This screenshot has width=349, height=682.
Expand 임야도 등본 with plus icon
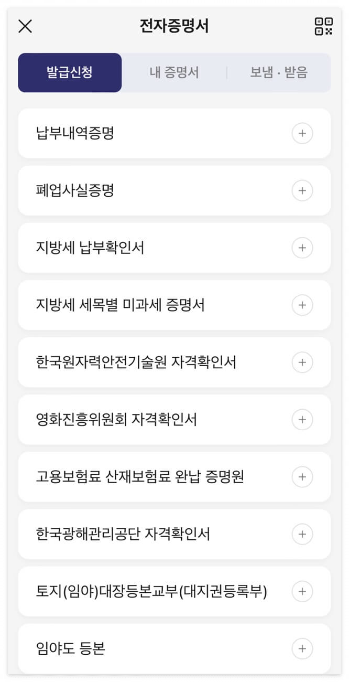(302, 648)
